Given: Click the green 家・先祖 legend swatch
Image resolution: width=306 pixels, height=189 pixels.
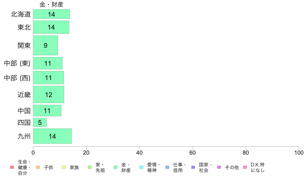Looking at the screenshot, I should click(x=90, y=167).
